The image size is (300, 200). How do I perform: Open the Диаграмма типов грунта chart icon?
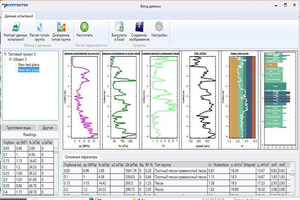[x=61, y=27]
